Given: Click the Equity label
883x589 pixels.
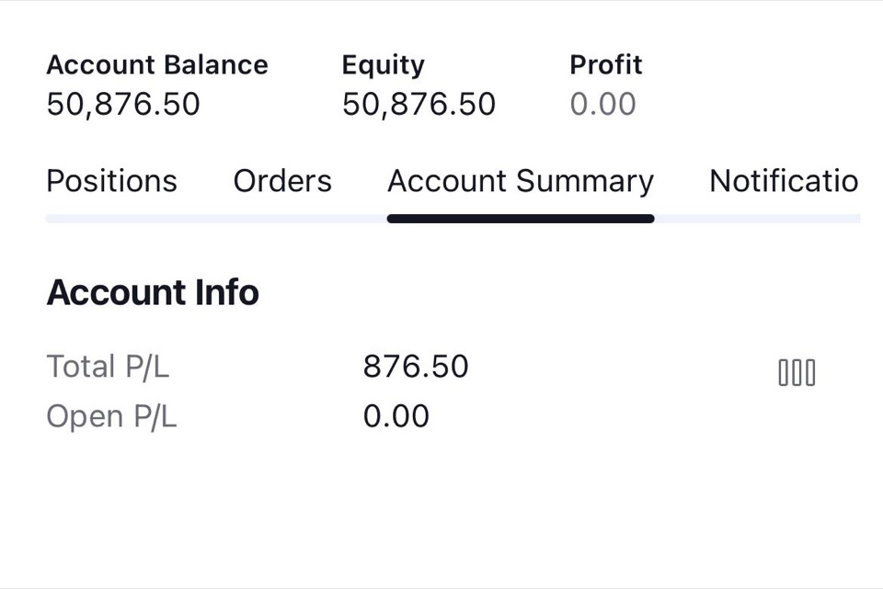Looking at the screenshot, I should coord(383,66).
